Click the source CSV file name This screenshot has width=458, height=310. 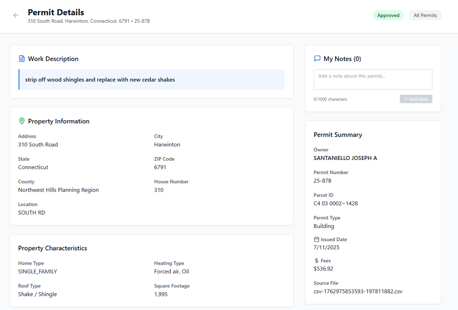(x=358, y=291)
